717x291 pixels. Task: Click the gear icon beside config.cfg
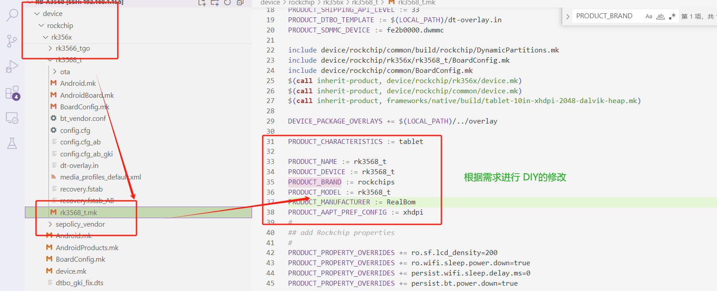pos(54,130)
